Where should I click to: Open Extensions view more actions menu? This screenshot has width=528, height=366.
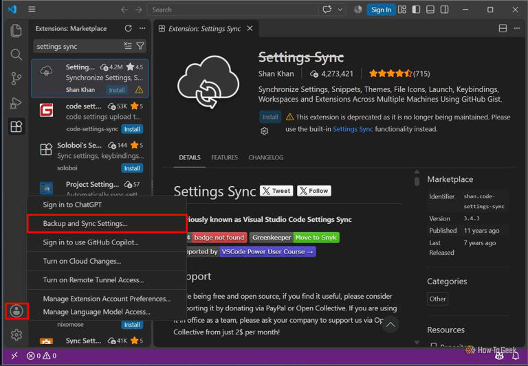pyautogui.click(x=142, y=29)
